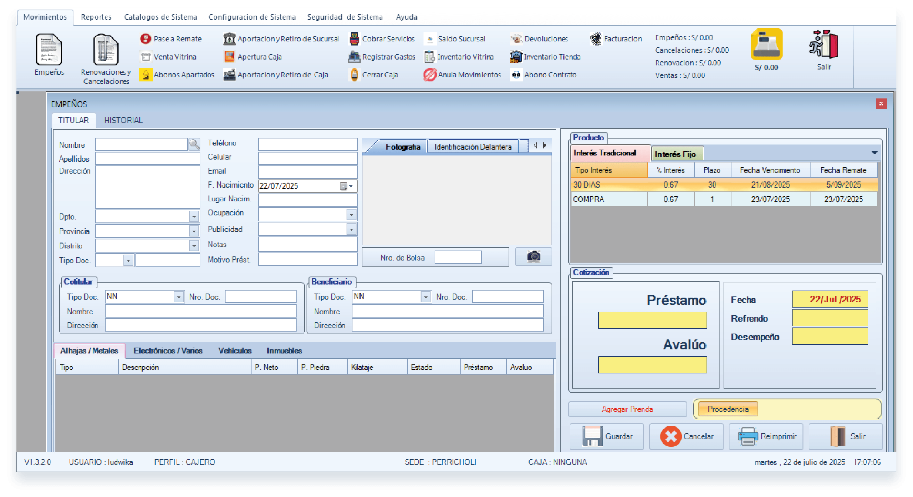Screen dimensions: 913x497
Task: Expand the Ocupación combo box
Action: click(351, 215)
